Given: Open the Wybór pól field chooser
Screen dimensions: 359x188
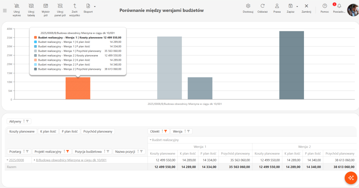Looking at the screenshot, I should click(46, 10).
